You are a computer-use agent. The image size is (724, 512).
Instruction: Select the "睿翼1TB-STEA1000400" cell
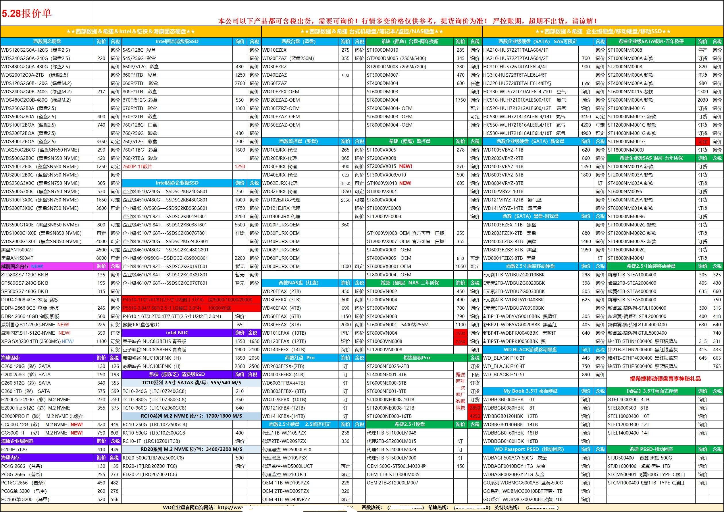(x=651, y=275)
